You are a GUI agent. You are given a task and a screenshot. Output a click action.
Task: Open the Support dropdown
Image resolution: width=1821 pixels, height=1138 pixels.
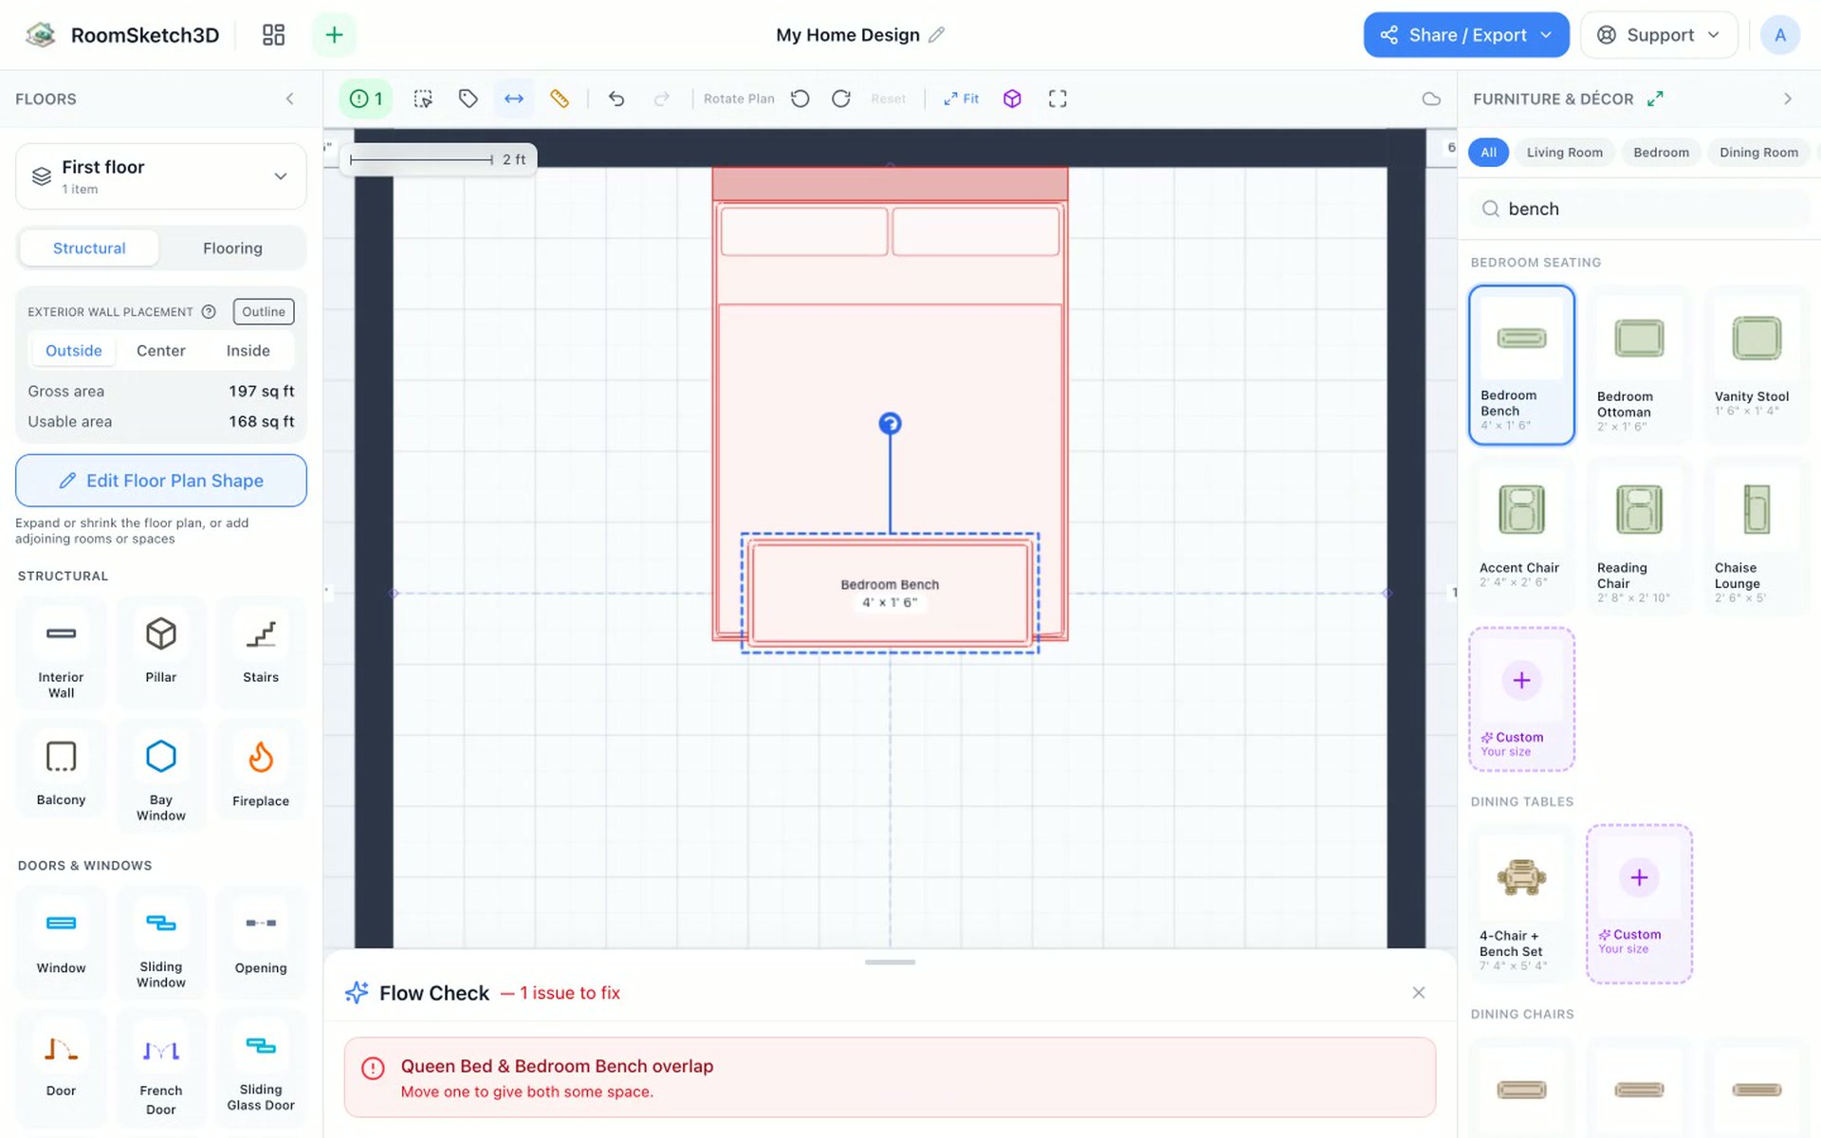click(1659, 35)
